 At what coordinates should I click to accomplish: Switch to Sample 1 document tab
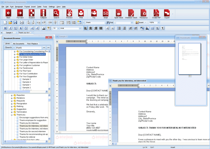9,33
